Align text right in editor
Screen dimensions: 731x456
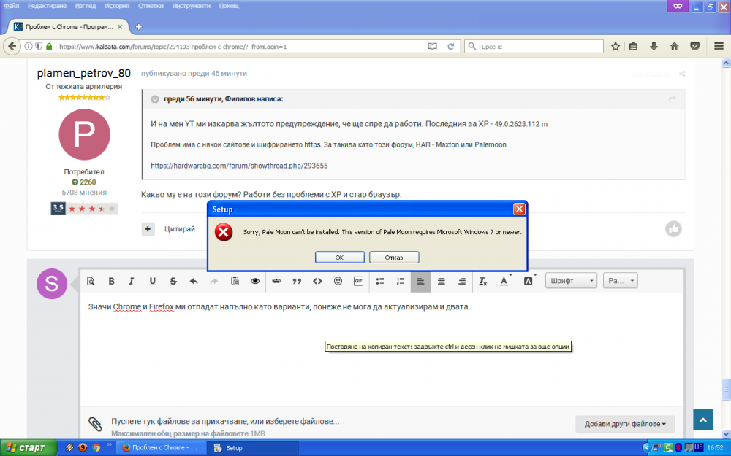point(461,281)
